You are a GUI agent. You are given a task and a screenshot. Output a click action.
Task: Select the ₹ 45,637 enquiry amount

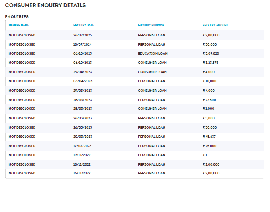click(x=209, y=137)
